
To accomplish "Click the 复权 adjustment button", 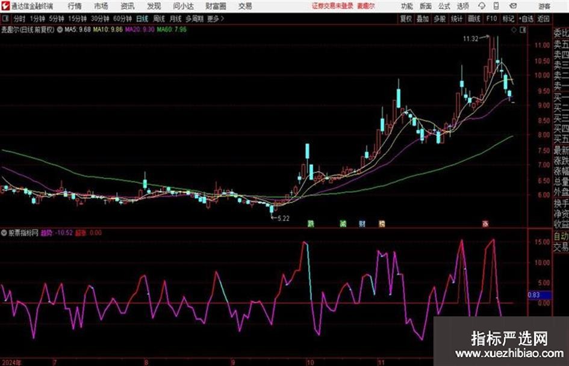I will (406, 19).
